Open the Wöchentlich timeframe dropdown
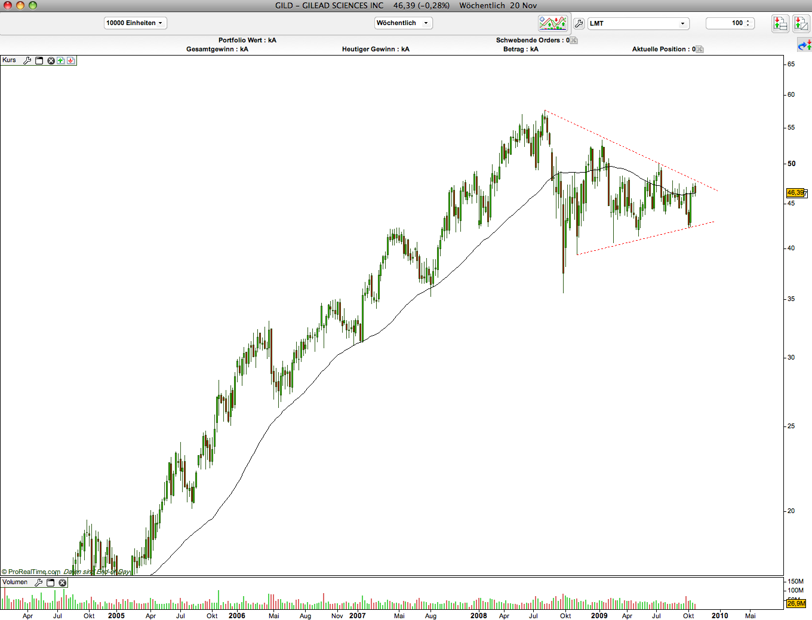 pyautogui.click(x=404, y=23)
